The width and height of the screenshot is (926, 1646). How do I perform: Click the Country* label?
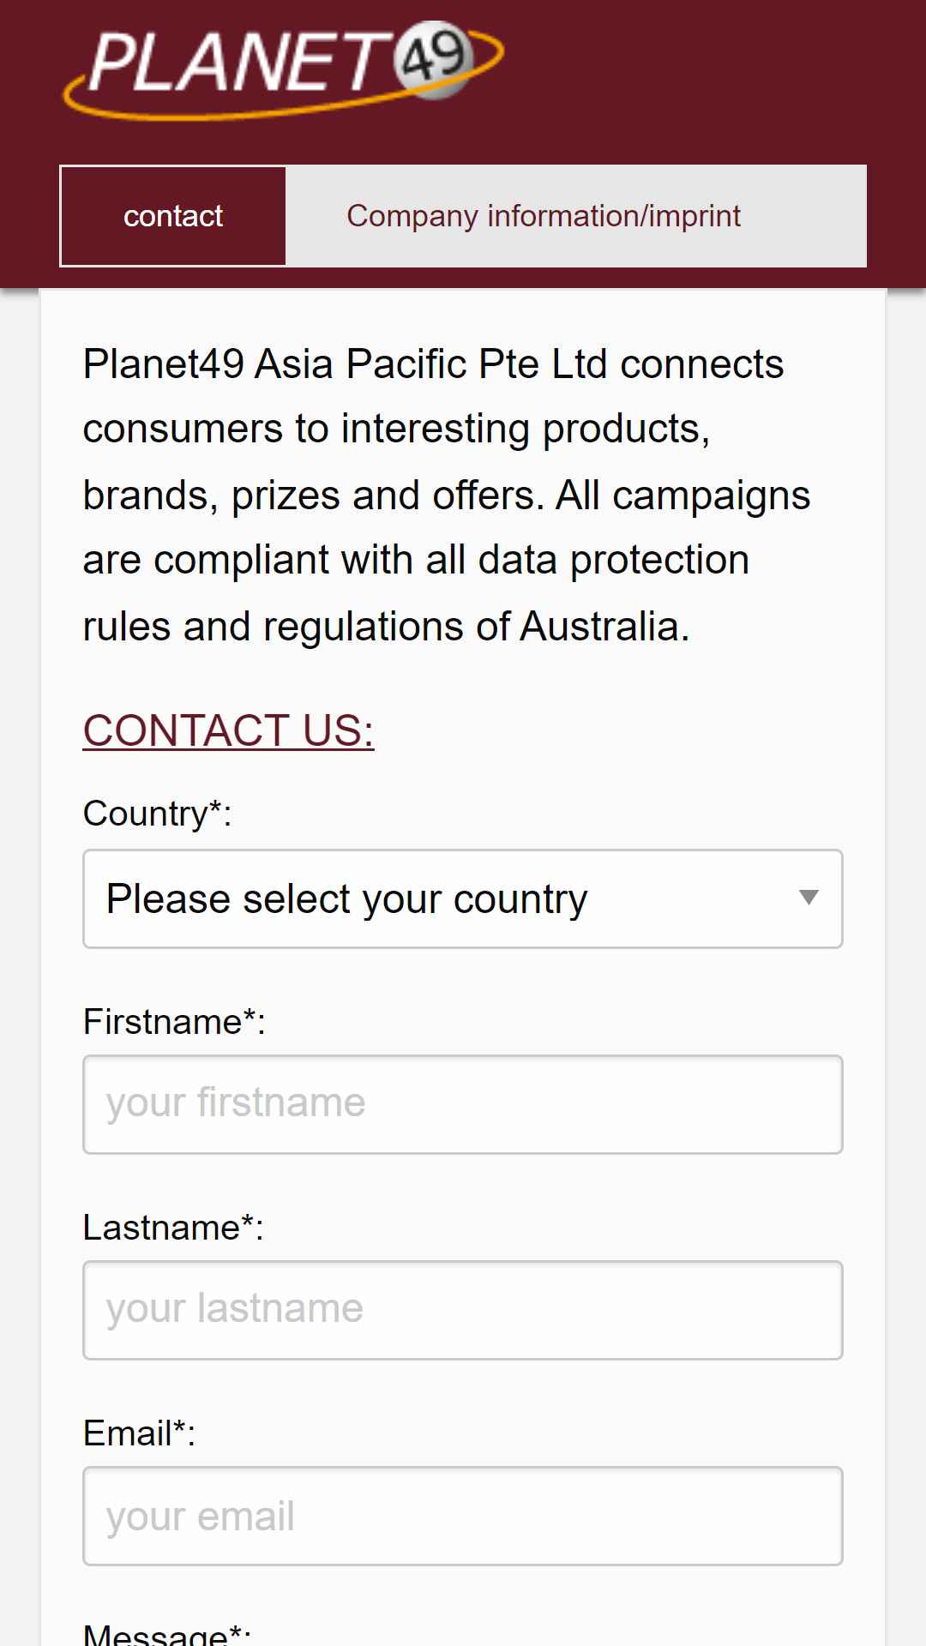point(157,814)
